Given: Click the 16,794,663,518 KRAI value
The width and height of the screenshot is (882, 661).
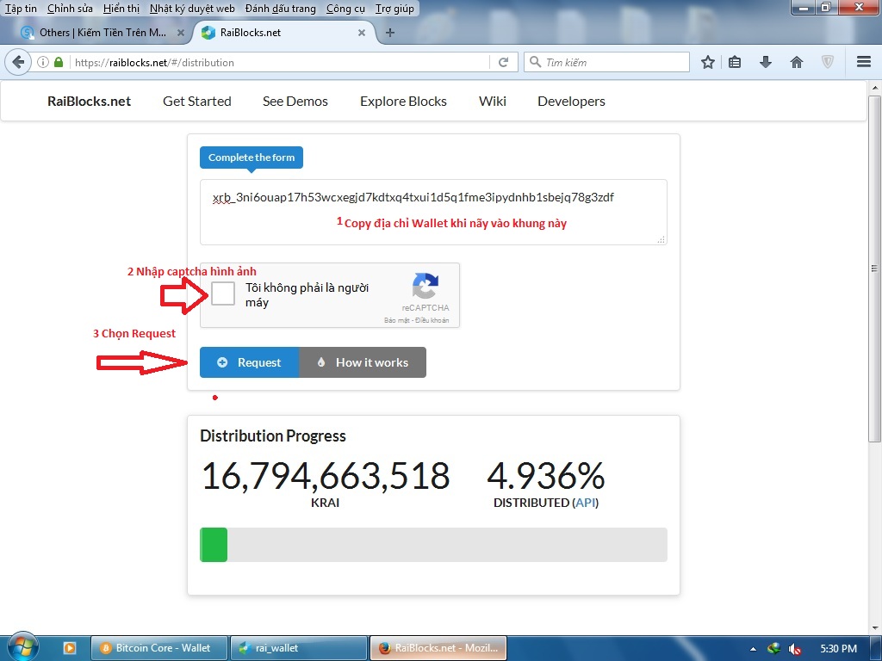Looking at the screenshot, I should click(326, 475).
